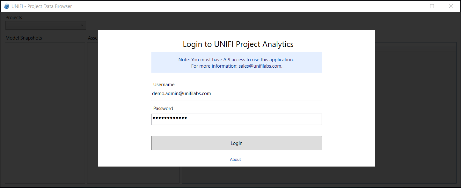Click the Login button

pyautogui.click(x=237, y=143)
